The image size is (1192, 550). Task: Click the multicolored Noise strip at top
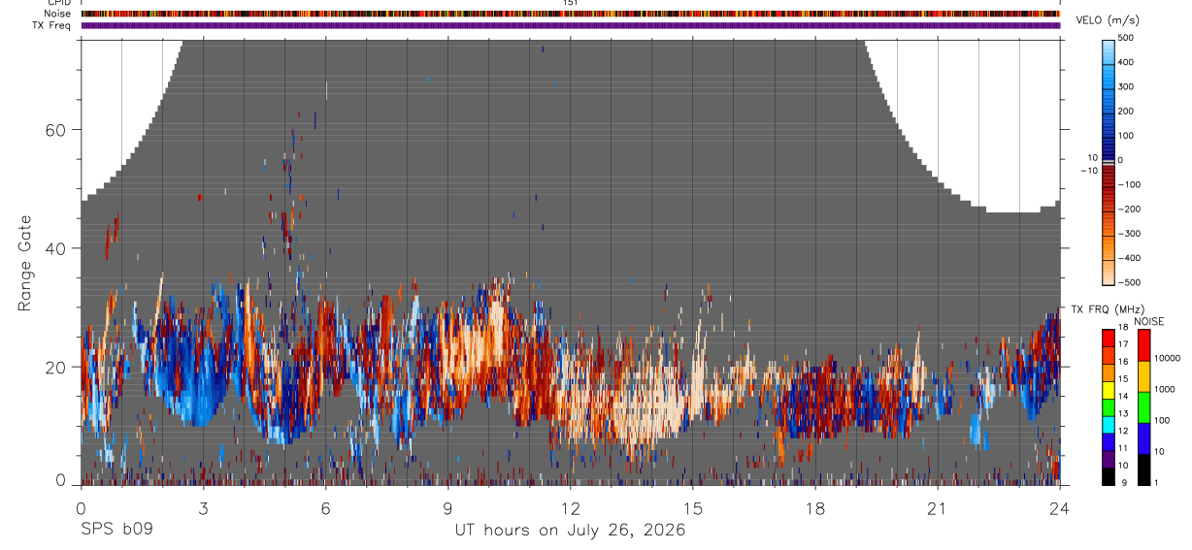pyautogui.click(x=571, y=14)
